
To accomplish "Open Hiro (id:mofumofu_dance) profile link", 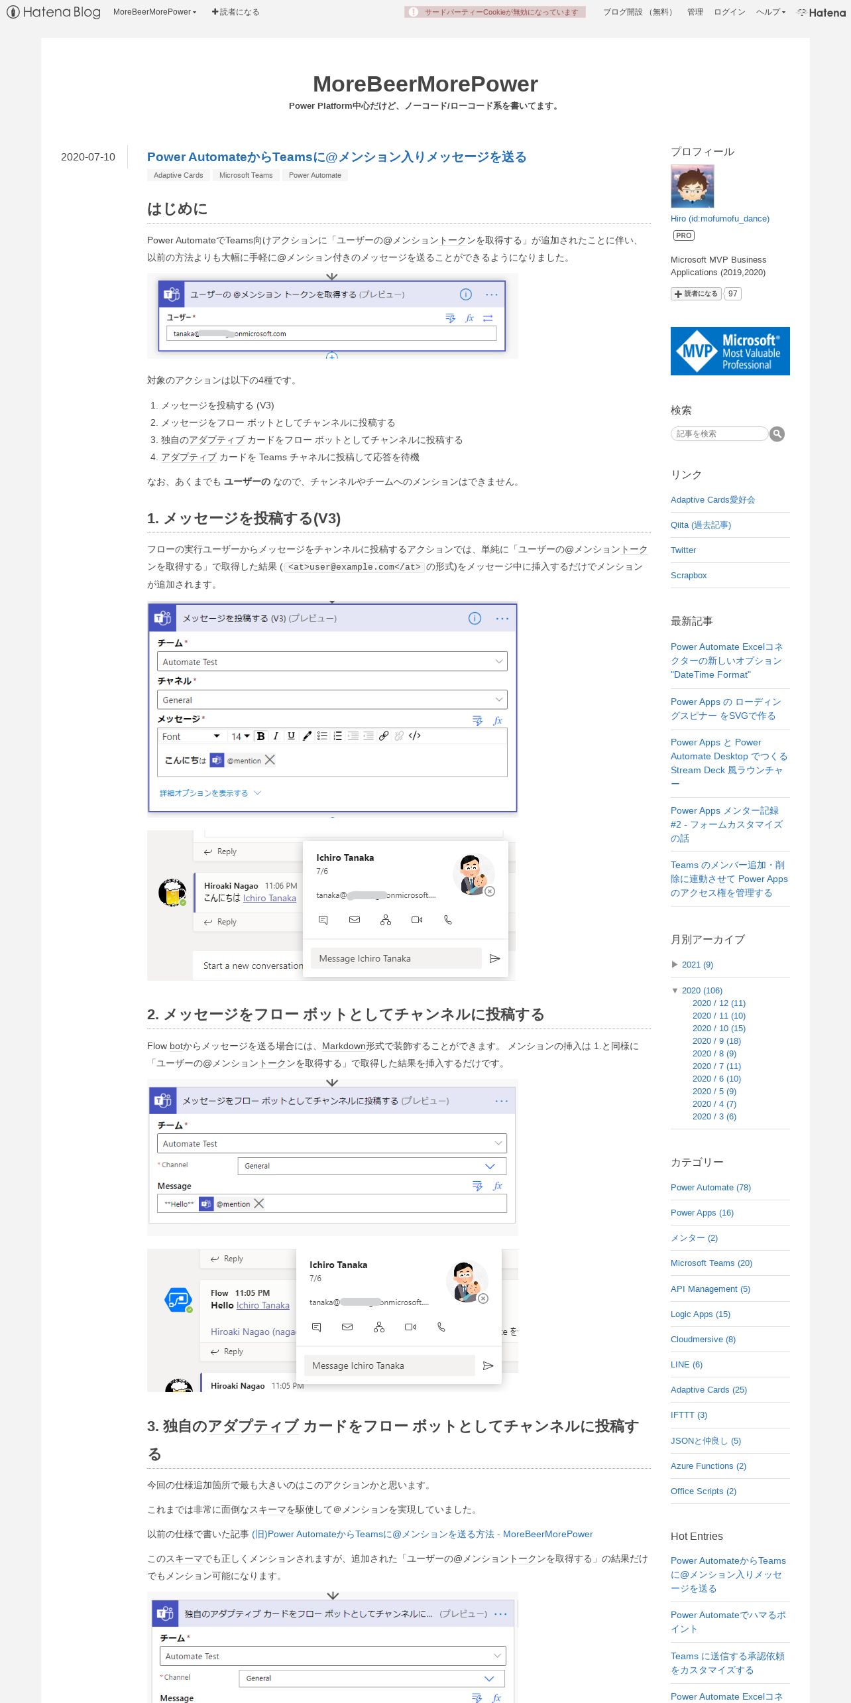I will click(x=720, y=218).
